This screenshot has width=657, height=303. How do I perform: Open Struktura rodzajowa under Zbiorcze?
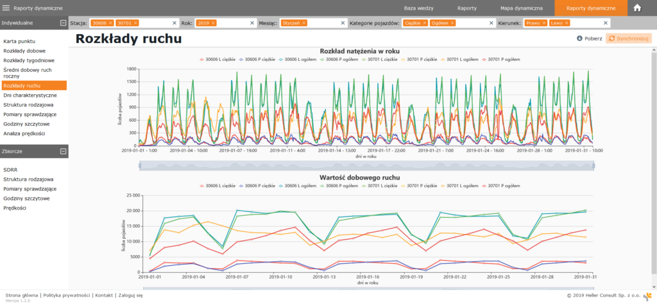28,179
